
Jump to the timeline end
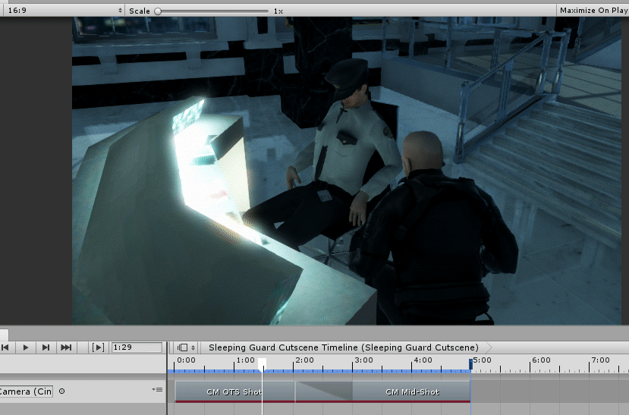66,347
